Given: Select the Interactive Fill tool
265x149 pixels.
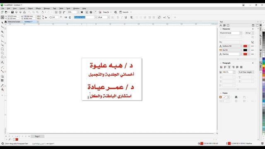Looking at the screenshot, I should click(2, 90).
